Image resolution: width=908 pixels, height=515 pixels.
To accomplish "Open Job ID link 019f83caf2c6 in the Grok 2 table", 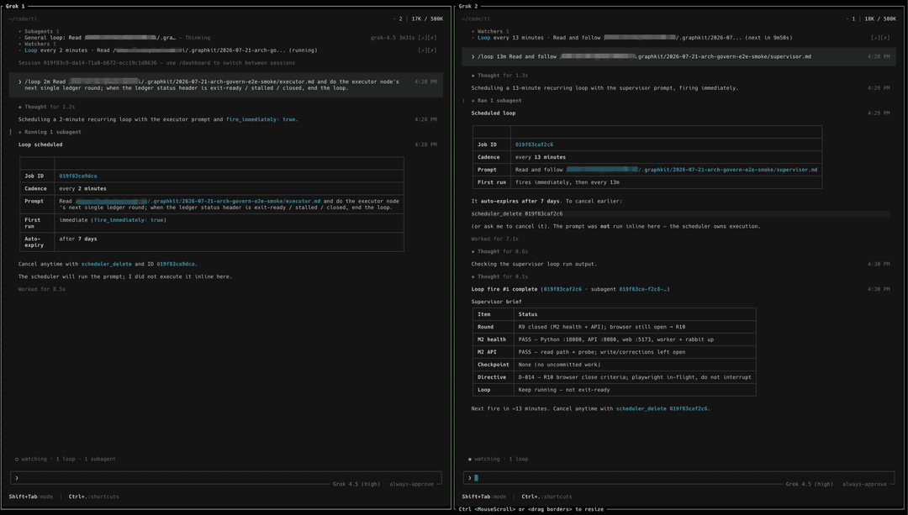I will (x=534, y=145).
